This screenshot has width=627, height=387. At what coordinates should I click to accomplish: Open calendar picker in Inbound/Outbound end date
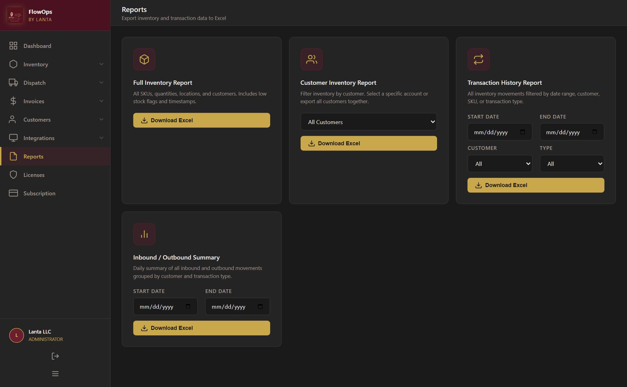click(x=260, y=307)
